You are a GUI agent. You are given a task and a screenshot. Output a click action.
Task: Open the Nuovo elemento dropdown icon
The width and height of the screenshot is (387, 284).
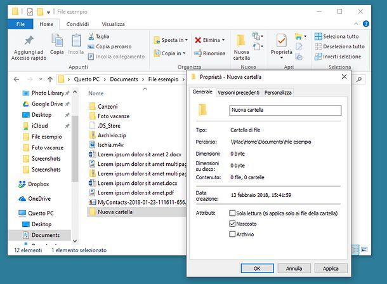[x=258, y=36]
